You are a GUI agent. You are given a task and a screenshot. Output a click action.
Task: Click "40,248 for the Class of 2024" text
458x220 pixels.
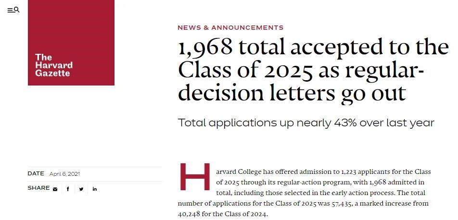point(222,214)
